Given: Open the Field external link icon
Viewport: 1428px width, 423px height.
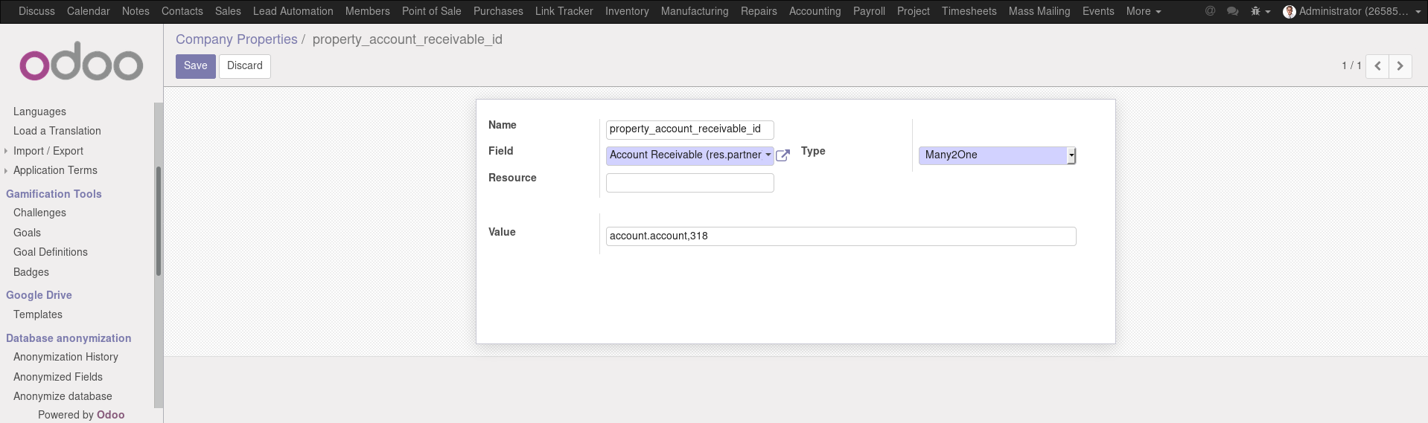Looking at the screenshot, I should [x=782, y=155].
